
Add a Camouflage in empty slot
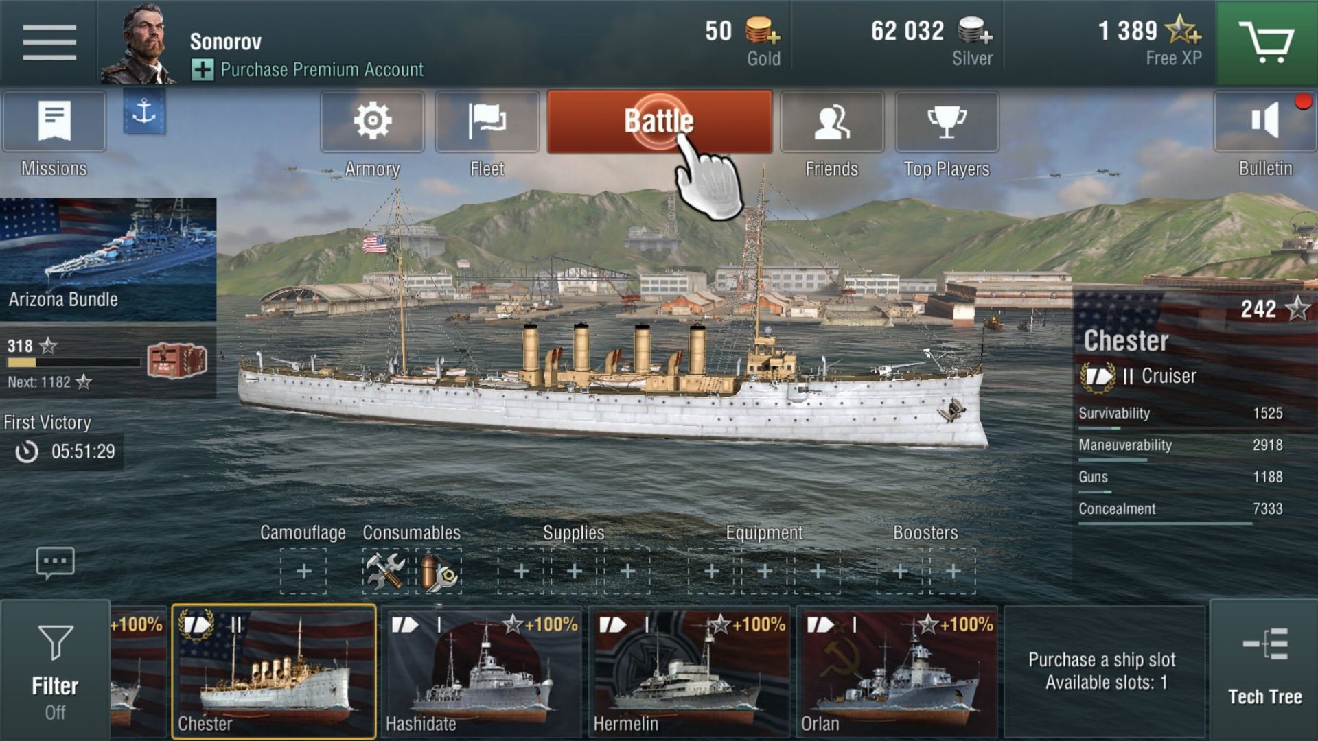pos(303,571)
